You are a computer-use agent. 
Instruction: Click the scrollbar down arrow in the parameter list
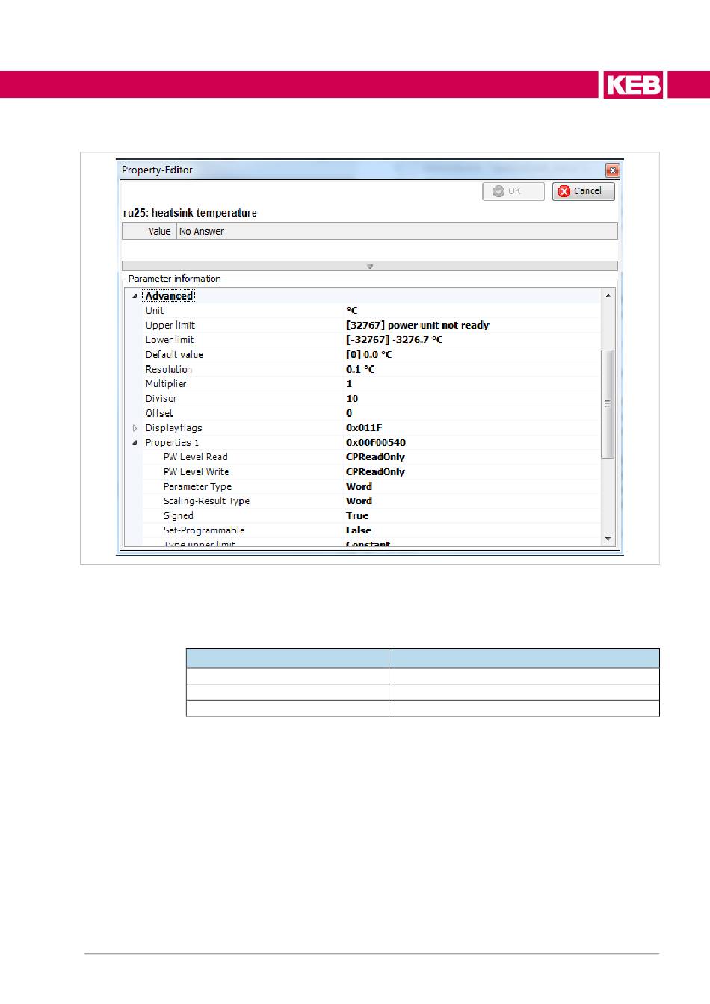click(608, 539)
